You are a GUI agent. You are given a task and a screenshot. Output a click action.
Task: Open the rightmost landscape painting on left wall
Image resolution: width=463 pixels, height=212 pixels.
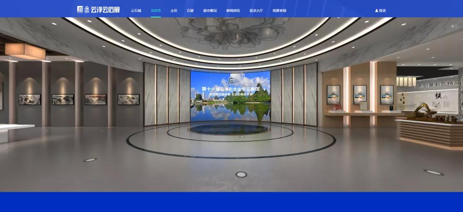tap(128, 99)
